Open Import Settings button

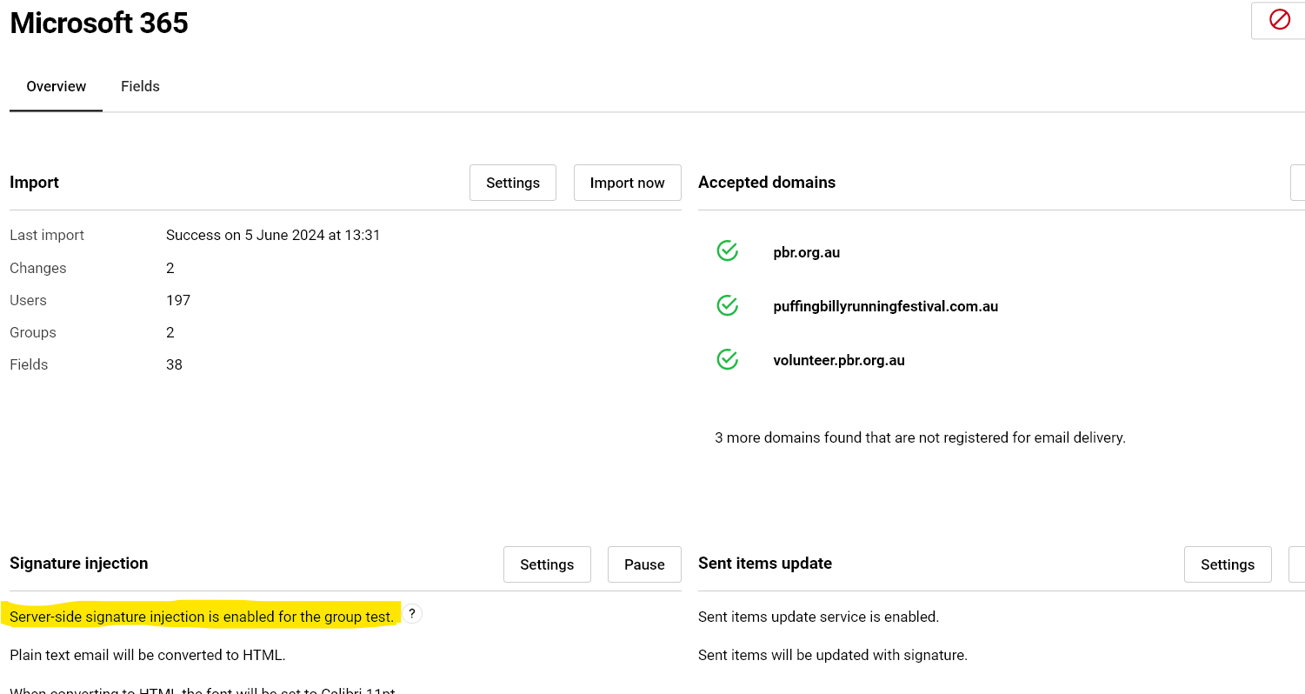click(513, 183)
